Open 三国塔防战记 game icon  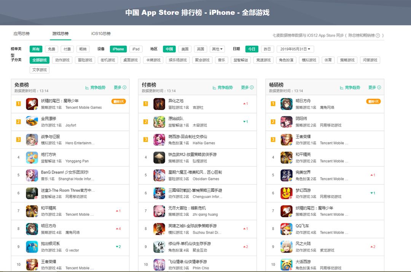click(x=159, y=193)
